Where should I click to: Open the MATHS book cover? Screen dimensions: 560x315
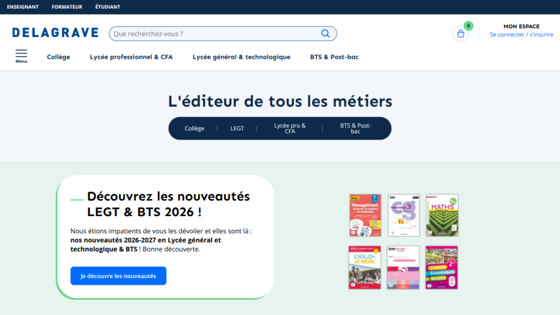click(x=442, y=215)
